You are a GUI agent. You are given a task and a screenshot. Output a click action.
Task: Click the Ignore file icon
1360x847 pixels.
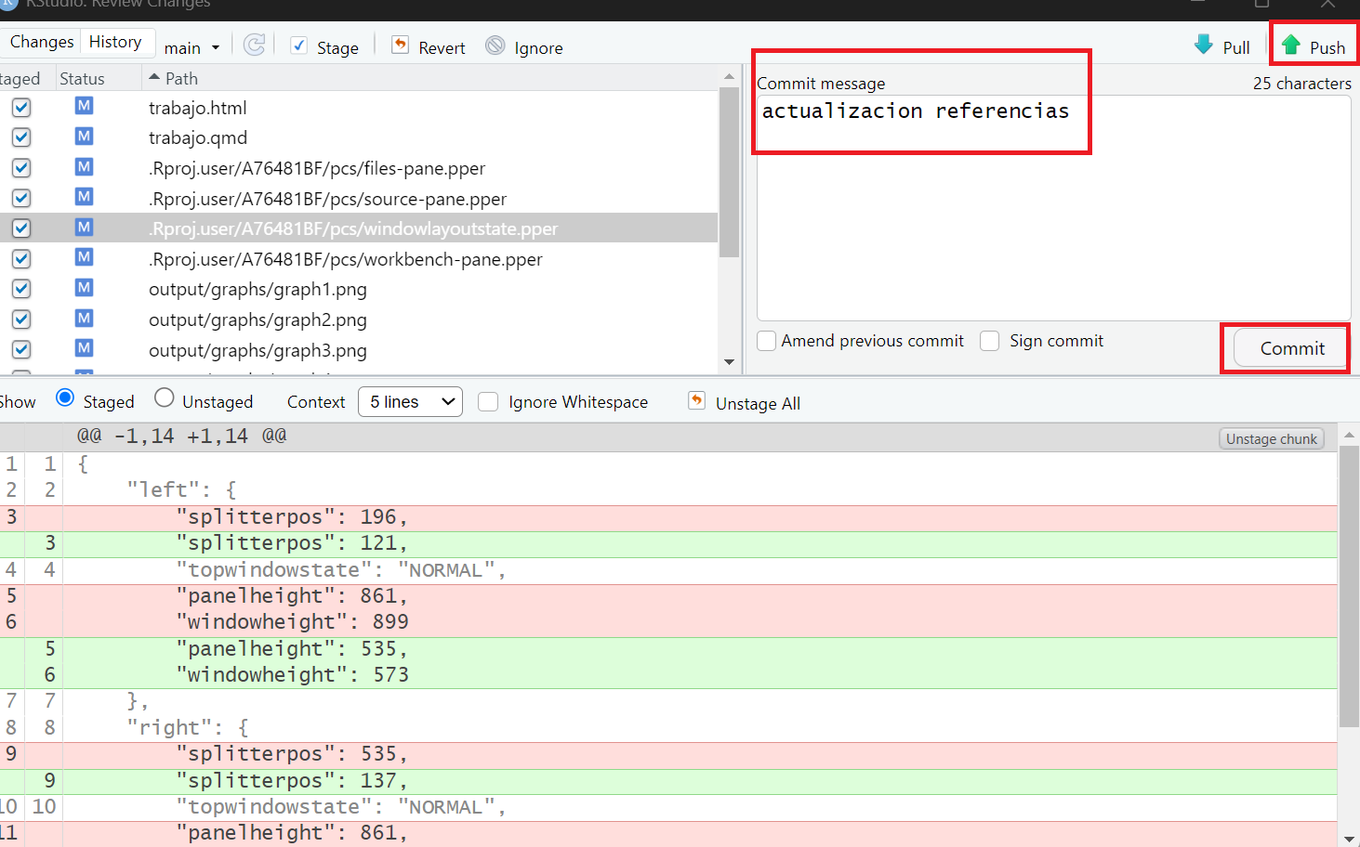click(x=495, y=46)
